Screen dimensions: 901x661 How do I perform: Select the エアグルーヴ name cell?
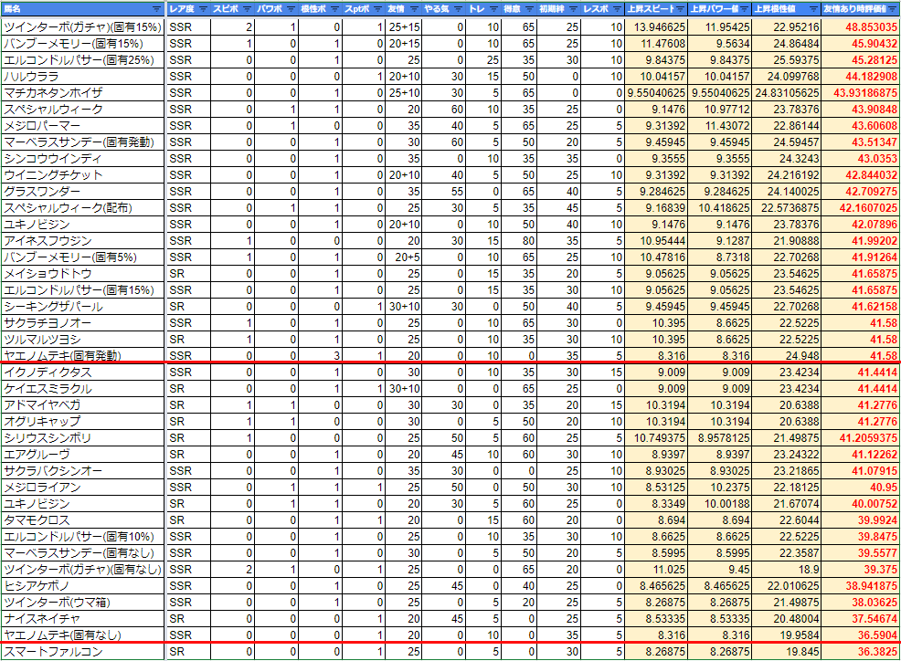click(x=83, y=455)
